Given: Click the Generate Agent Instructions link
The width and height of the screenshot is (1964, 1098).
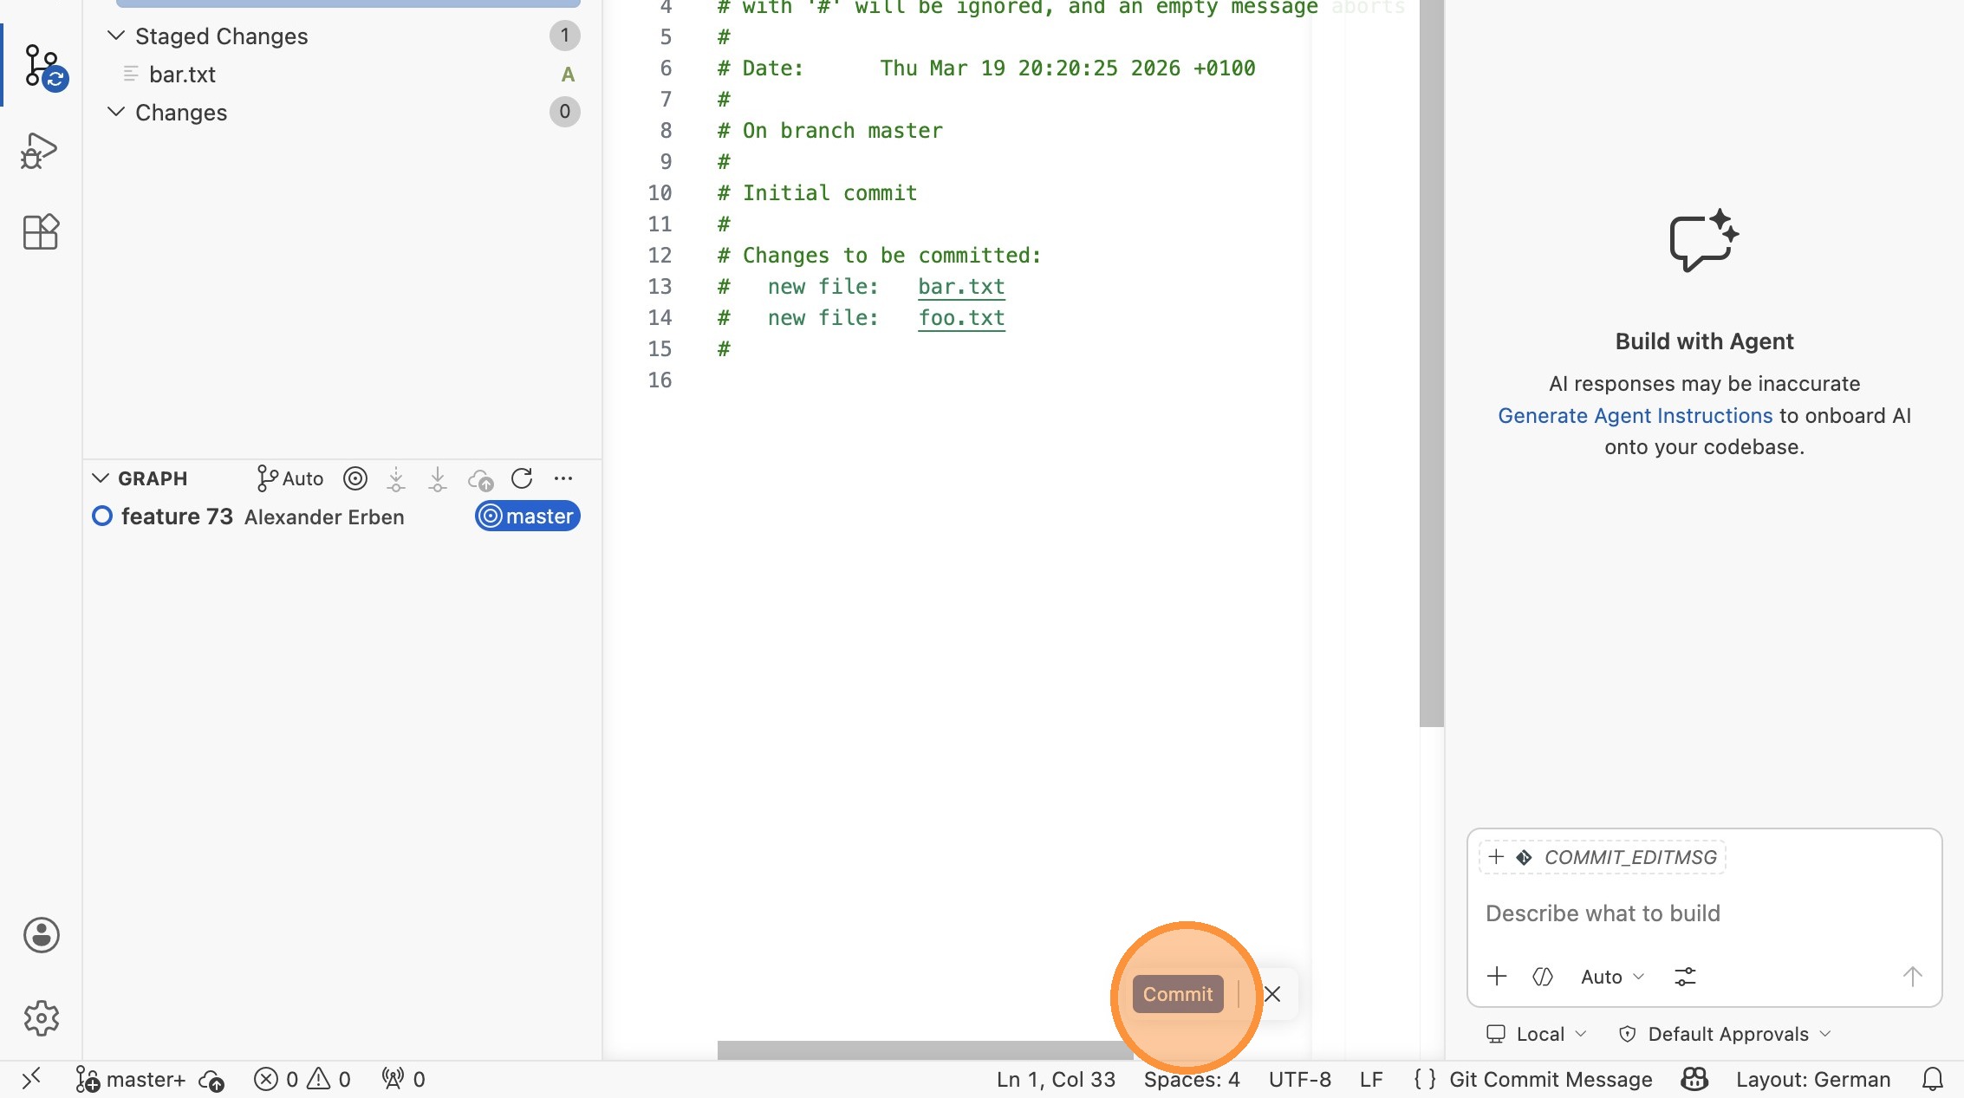Looking at the screenshot, I should [1635, 415].
